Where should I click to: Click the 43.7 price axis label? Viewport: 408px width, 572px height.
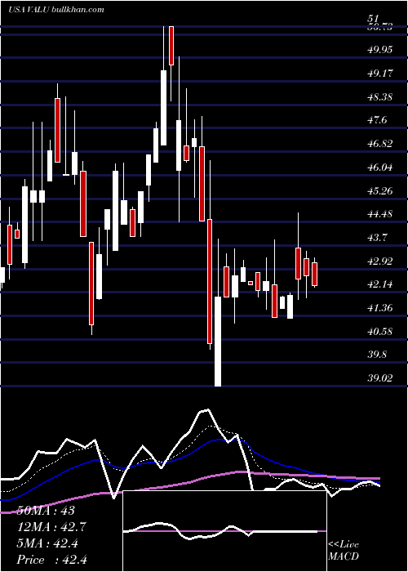(377, 238)
